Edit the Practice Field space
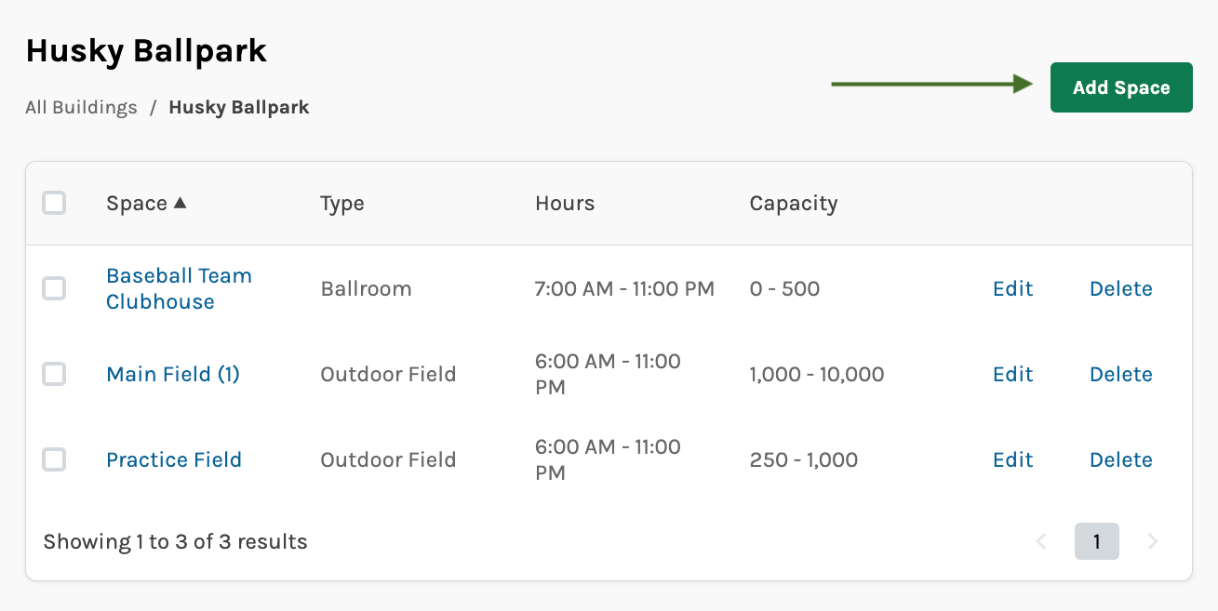This screenshot has height=611, width=1218. pos(1012,459)
